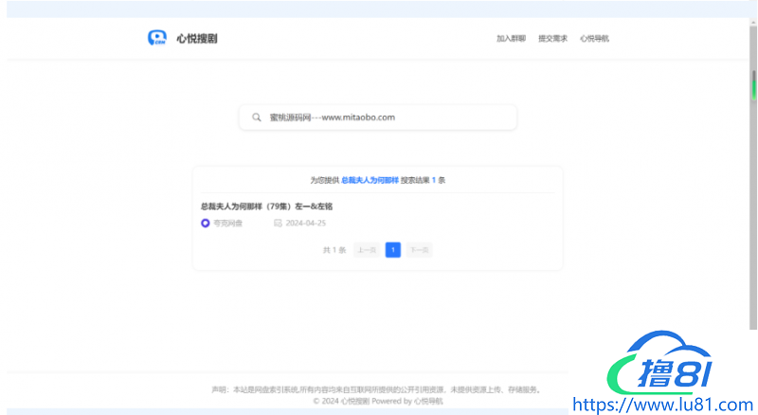This screenshot has height=415, width=758.
Task: Focus the search input with mitaobo.com text
Action: (x=379, y=117)
